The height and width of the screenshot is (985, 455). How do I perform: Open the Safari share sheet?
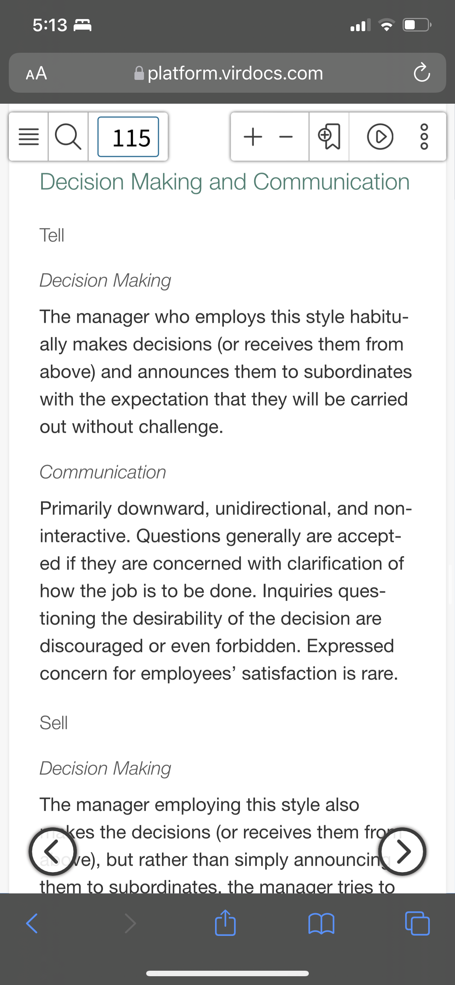225,922
